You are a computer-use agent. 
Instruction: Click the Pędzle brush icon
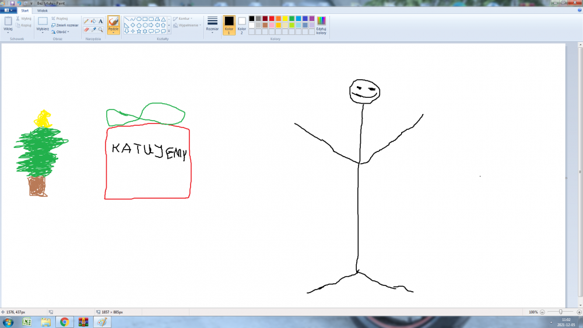point(114,22)
